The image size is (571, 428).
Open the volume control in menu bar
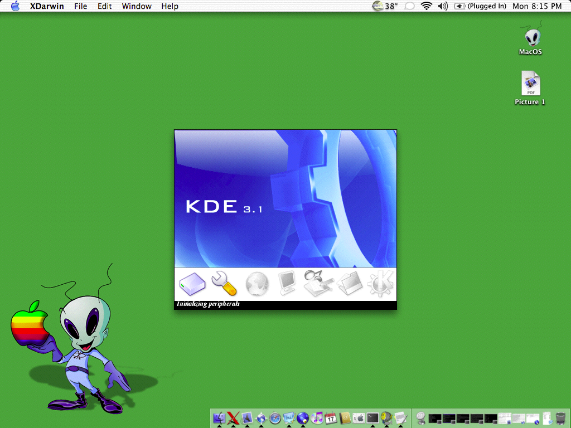click(443, 6)
